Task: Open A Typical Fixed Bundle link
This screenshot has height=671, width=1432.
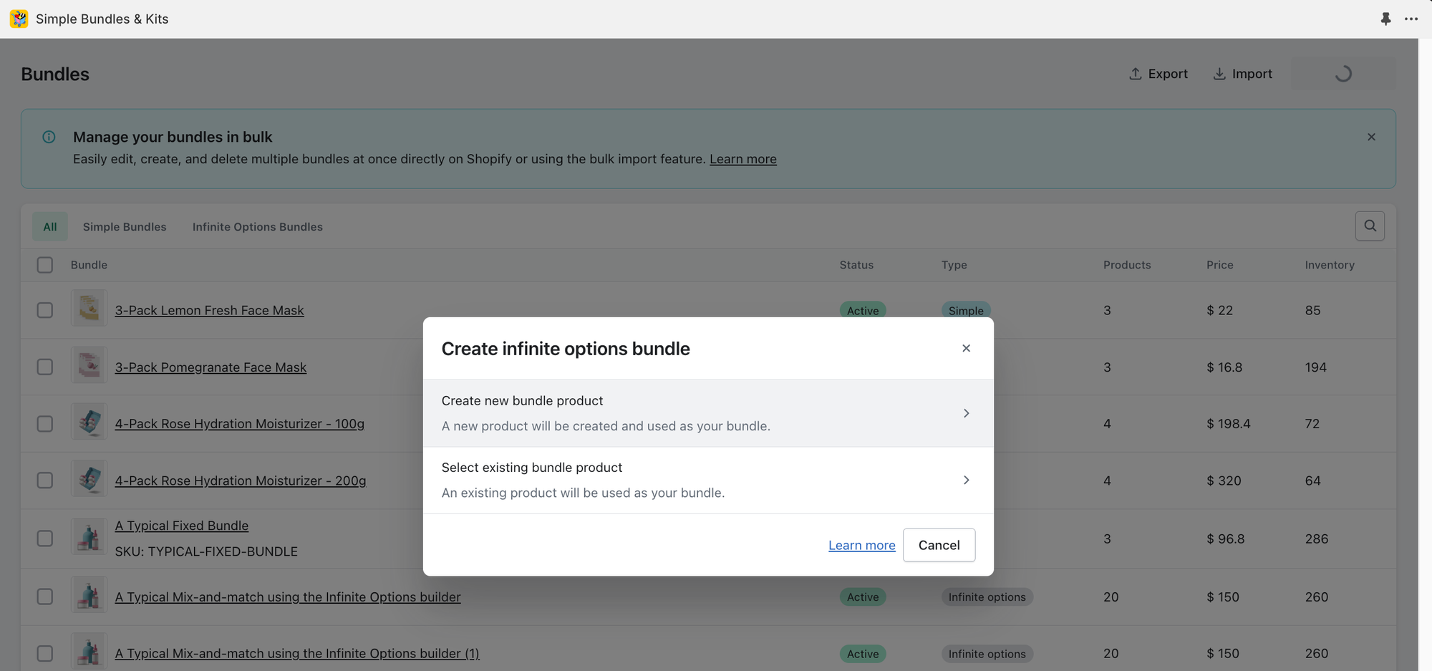Action: click(x=182, y=526)
